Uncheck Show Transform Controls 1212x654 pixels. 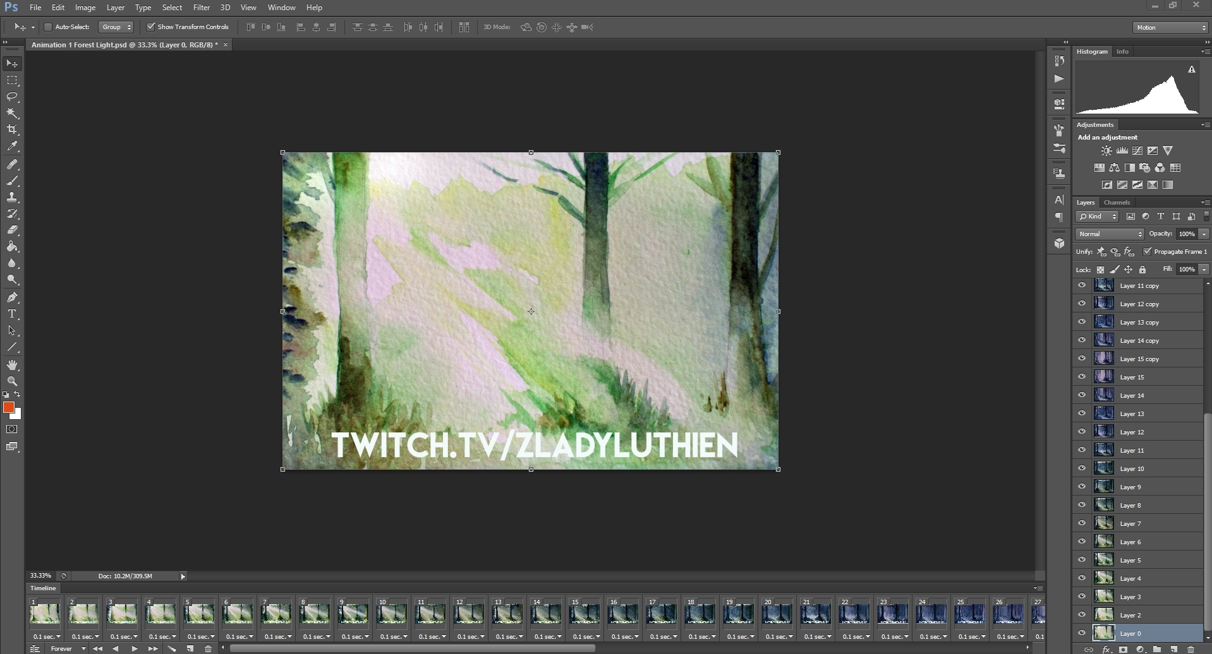(x=151, y=27)
